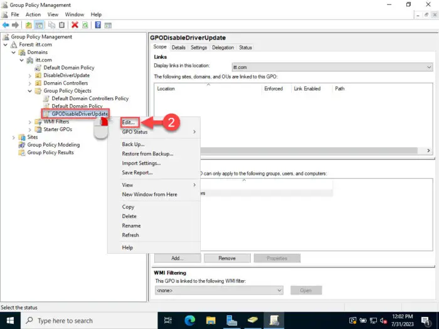Toggle the Show/Hide Console Tree icon
439x329 pixels.
[x=39, y=25]
